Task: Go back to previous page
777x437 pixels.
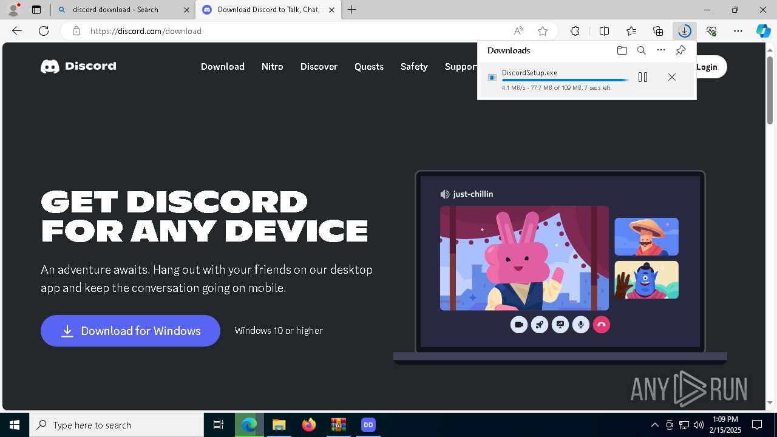Action: coord(17,31)
